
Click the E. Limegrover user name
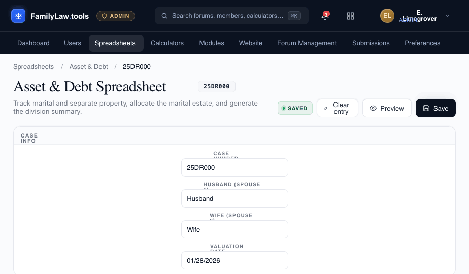[x=419, y=16]
